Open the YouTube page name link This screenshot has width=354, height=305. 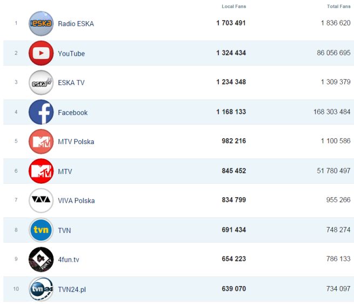[71, 54]
